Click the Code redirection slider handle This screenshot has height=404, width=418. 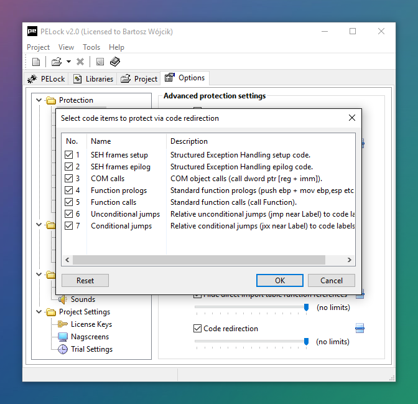(x=306, y=342)
